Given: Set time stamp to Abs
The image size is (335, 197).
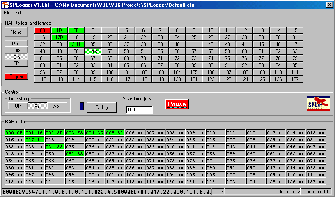Looking at the screenshot, I should tap(57, 106).
